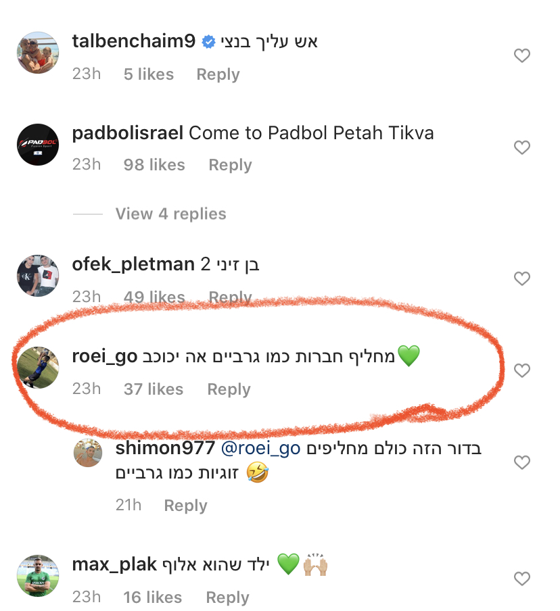560x611 pixels.
Task: Open roei_go's profile avatar
Action: click(37, 366)
